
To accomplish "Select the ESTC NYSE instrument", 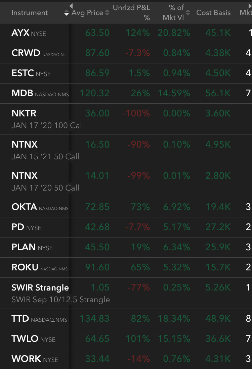I will [x=31, y=73].
